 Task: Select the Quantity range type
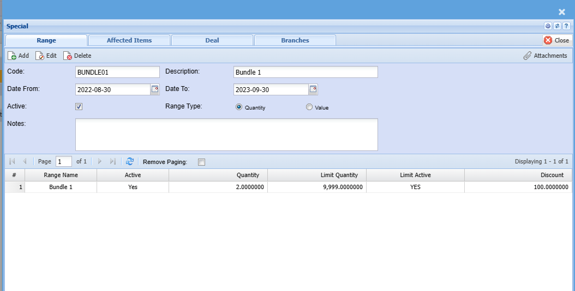coord(239,107)
